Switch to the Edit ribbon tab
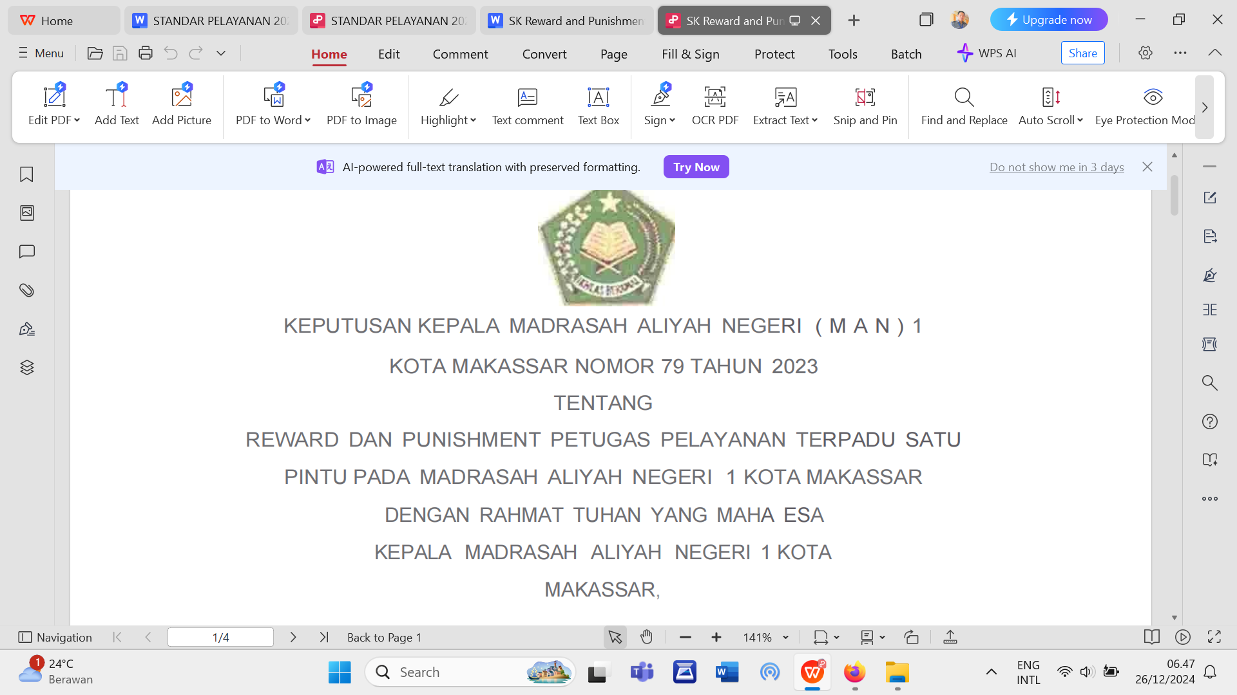This screenshot has height=695, width=1237. [389, 54]
